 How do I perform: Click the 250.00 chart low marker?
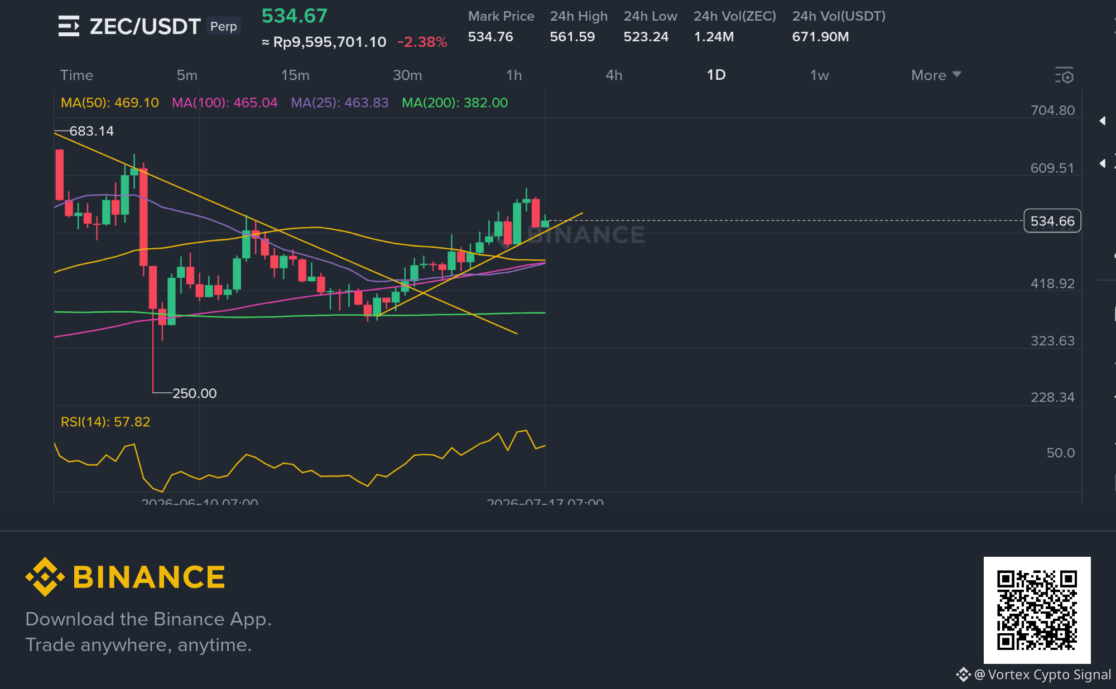tap(194, 393)
